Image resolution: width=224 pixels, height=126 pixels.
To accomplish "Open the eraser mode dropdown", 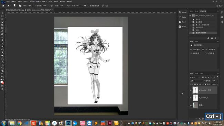I will pyautogui.click(x=31, y=6).
